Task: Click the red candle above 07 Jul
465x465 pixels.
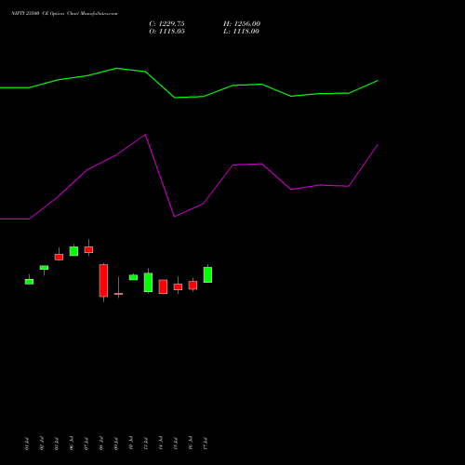Action: (x=88, y=249)
